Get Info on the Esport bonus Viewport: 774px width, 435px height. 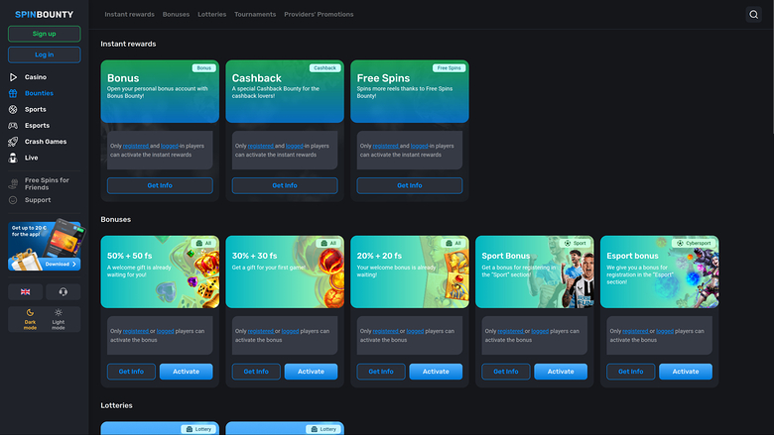631,372
